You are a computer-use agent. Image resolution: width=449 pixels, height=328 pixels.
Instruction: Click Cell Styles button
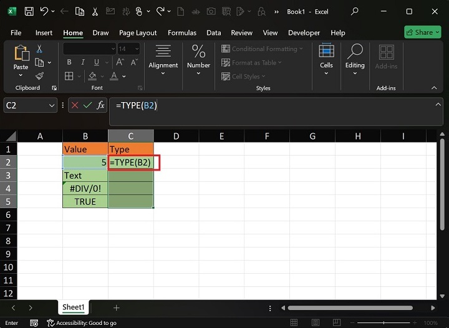[243, 77]
